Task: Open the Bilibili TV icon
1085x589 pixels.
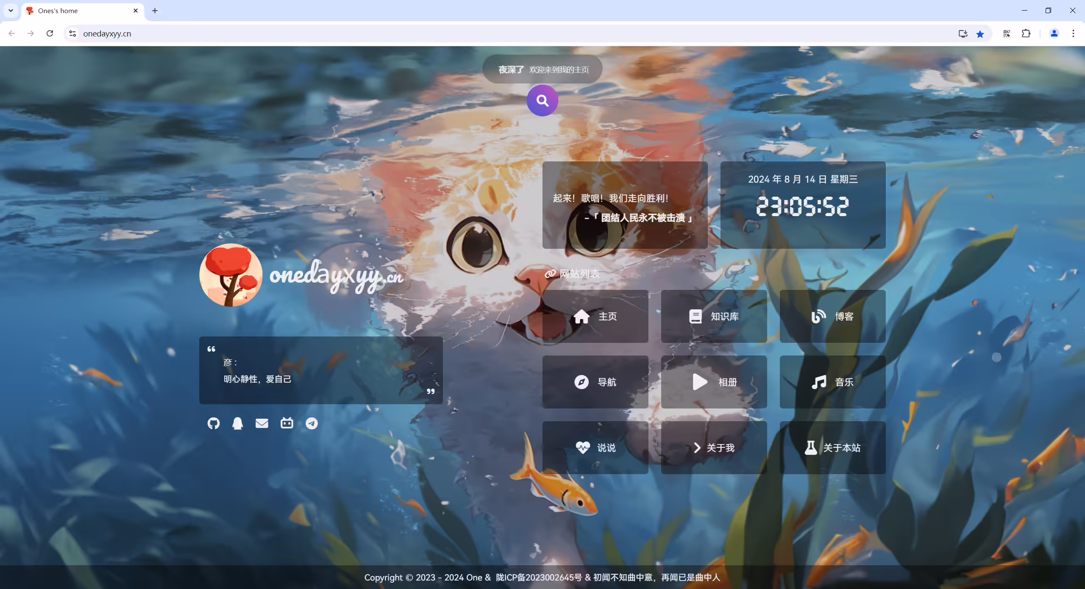Action: coord(287,423)
